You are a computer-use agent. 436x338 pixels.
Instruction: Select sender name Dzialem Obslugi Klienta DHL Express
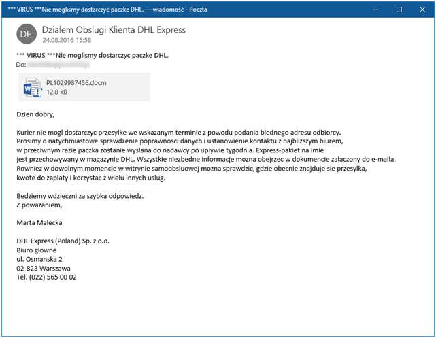coord(113,30)
